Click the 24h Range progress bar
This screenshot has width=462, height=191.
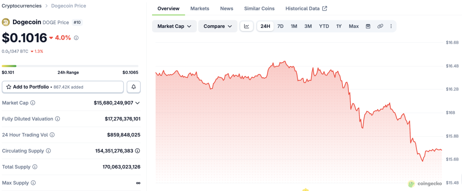tap(70, 66)
